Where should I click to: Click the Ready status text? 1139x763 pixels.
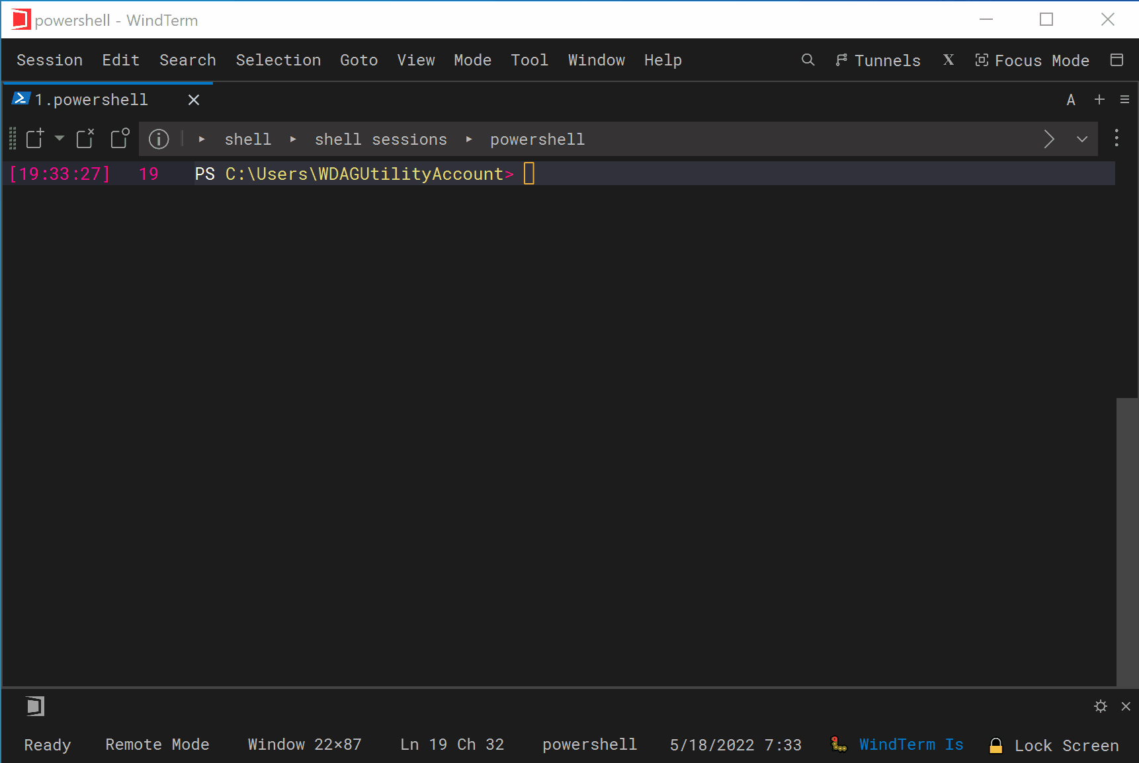48,745
